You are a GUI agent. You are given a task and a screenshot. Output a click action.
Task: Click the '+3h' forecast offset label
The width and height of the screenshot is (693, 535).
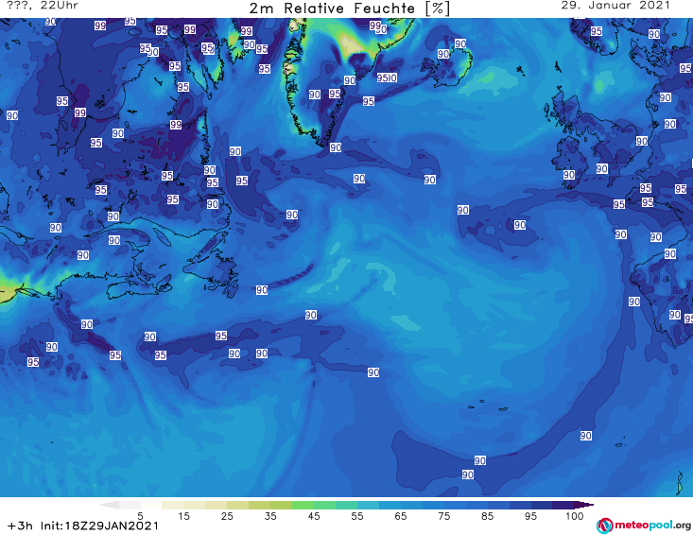pyautogui.click(x=20, y=526)
